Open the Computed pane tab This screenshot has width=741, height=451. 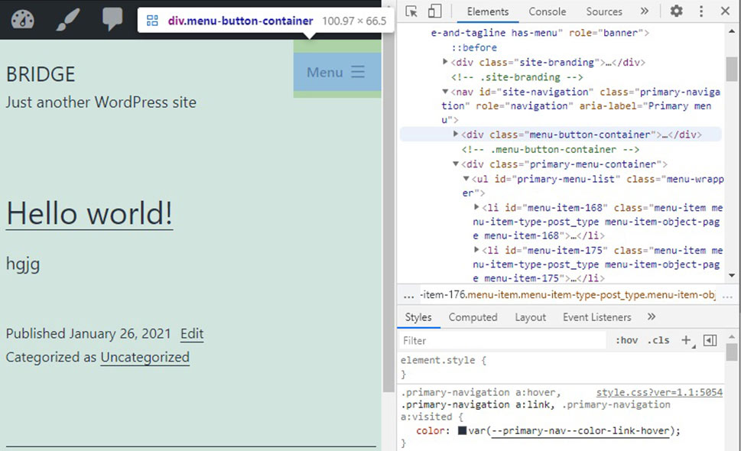pyautogui.click(x=473, y=317)
